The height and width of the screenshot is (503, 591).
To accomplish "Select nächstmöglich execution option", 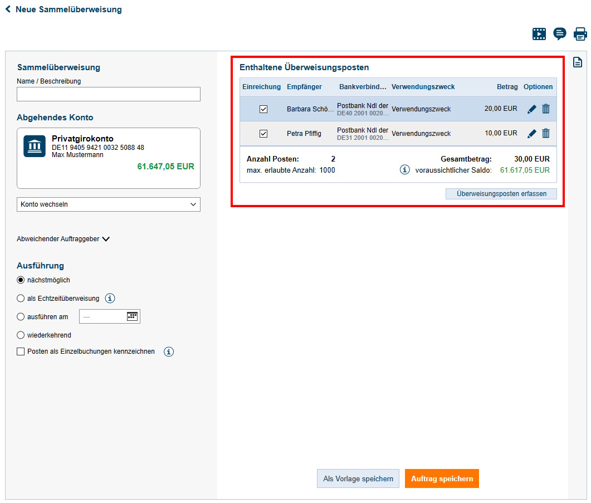I will tap(21, 280).
